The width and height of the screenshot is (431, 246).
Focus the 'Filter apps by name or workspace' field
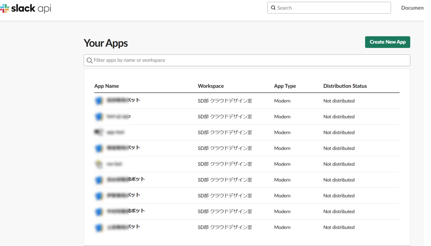(x=247, y=60)
